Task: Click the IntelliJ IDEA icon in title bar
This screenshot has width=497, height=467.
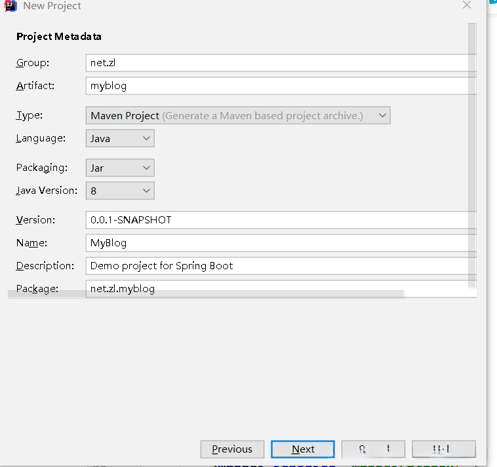Action: (x=10, y=6)
